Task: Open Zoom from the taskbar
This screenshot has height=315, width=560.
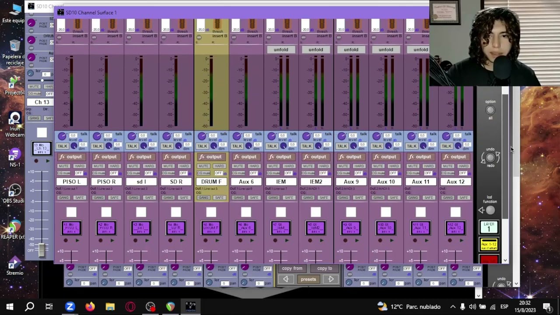Action: [x=70, y=306]
